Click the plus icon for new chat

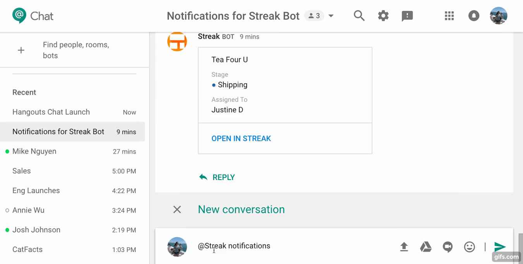(x=21, y=50)
